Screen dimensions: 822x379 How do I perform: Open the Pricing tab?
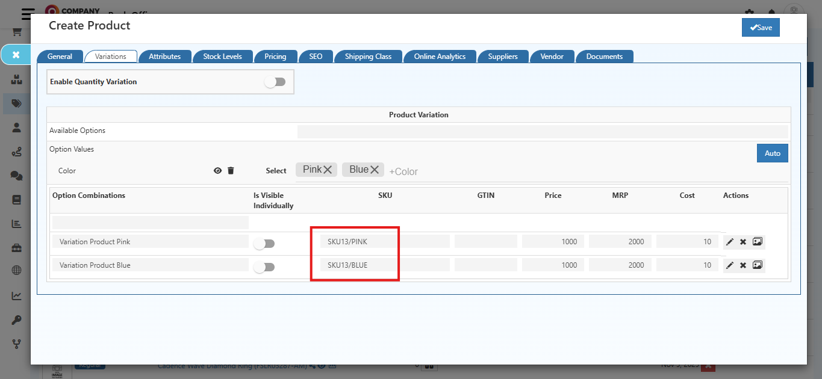pyautogui.click(x=275, y=57)
